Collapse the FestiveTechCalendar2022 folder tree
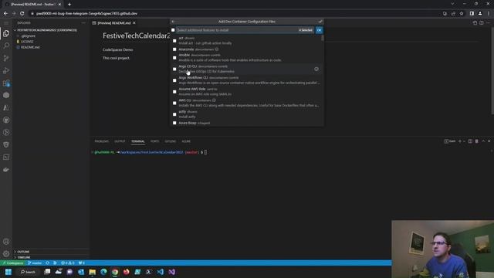The width and height of the screenshot is (494, 278). pos(46,30)
